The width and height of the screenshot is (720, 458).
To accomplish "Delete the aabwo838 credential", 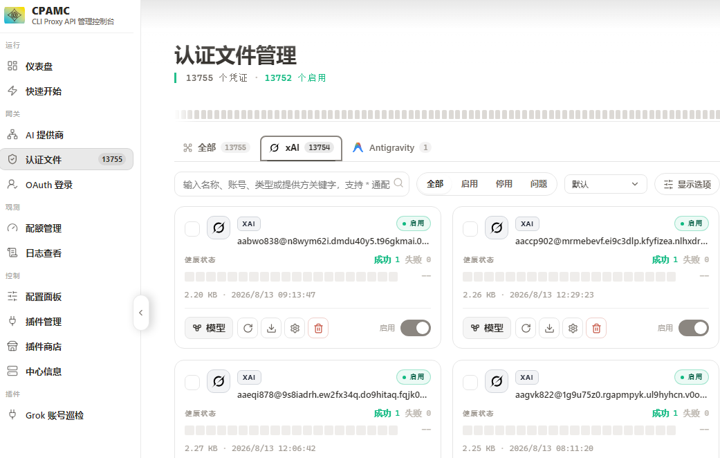I will click(318, 328).
